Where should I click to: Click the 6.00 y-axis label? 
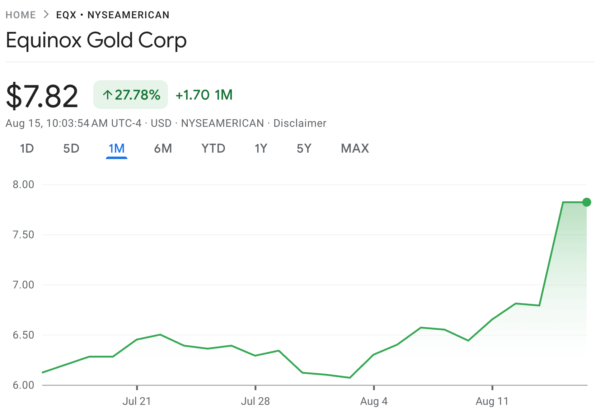[x=23, y=385]
